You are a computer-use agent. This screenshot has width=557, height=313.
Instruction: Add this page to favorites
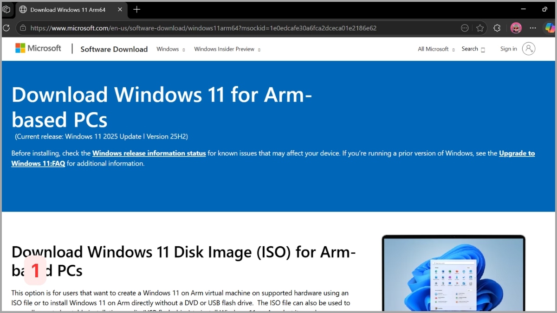[480, 28]
